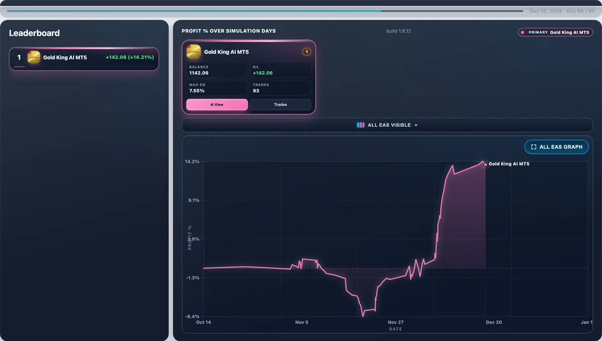Click the P/L value +142.06

click(x=263, y=73)
